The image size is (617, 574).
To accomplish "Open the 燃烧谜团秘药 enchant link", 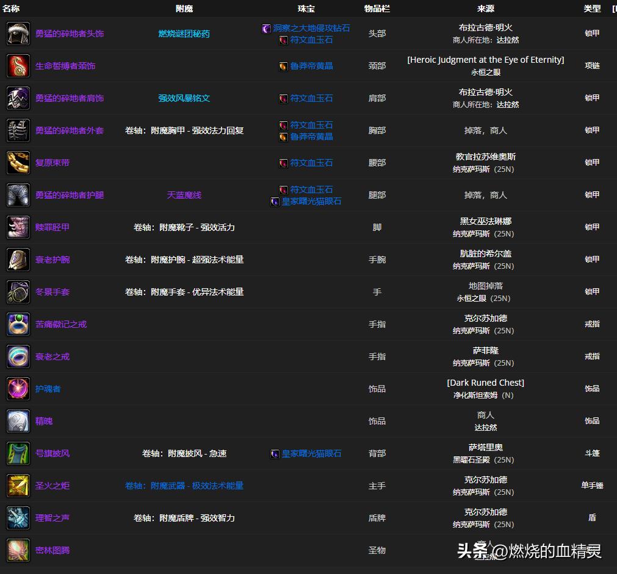I will pyautogui.click(x=184, y=34).
